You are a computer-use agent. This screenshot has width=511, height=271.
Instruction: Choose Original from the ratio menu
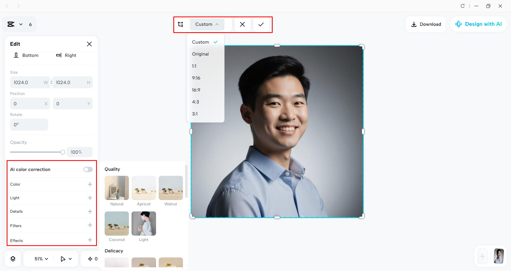pos(200,54)
